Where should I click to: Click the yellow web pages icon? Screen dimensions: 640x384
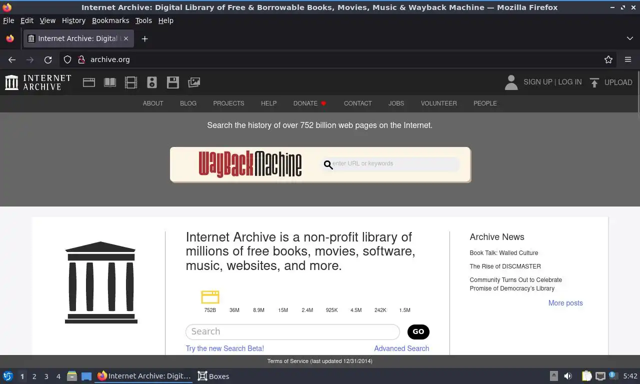pyautogui.click(x=210, y=297)
